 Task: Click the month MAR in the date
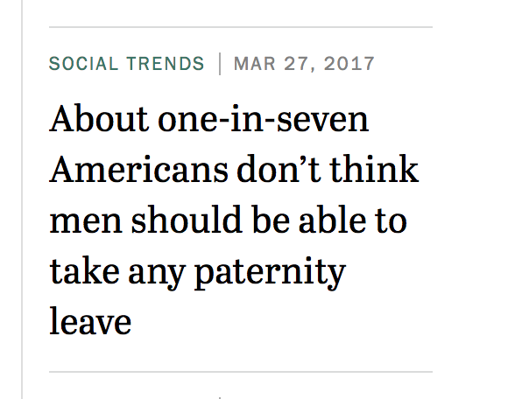point(255,64)
